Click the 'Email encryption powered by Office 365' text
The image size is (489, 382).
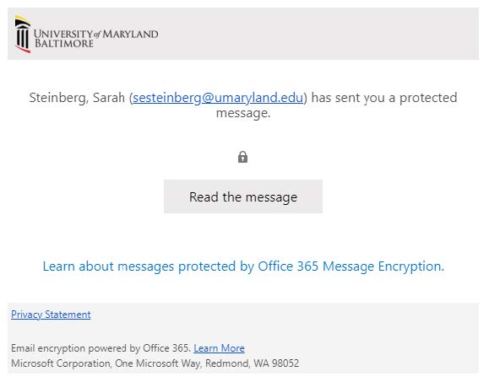click(101, 348)
